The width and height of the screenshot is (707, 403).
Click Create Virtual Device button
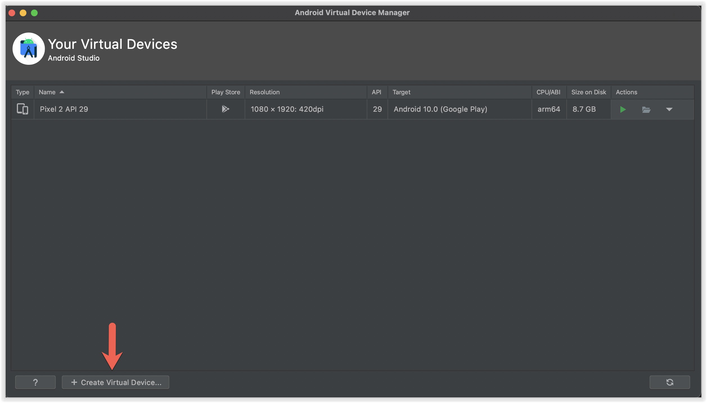click(115, 382)
